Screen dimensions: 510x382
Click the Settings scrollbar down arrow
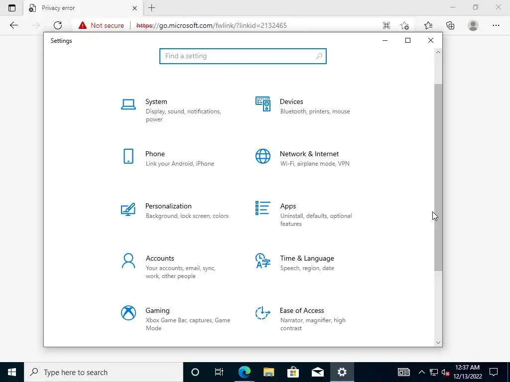click(438, 342)
